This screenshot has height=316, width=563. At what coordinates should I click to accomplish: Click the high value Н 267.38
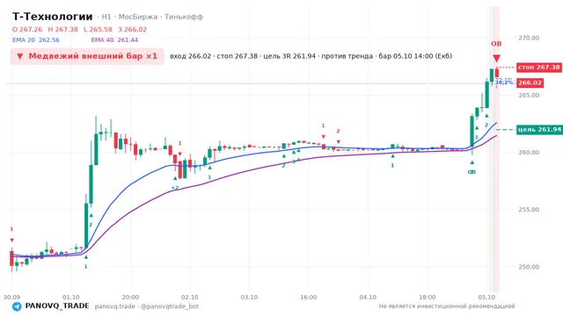click(62, 29)
